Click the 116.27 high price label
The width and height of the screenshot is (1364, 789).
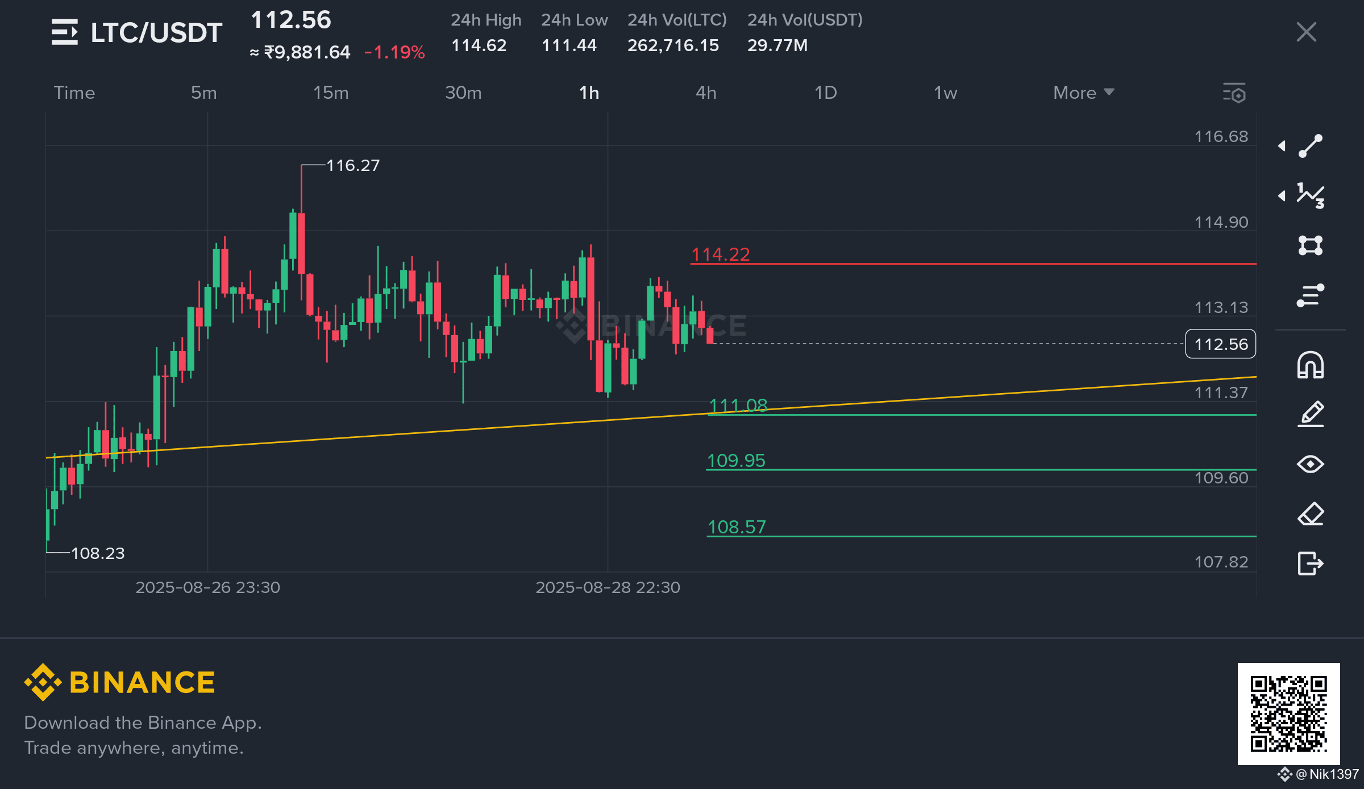(x=353, y=165)
